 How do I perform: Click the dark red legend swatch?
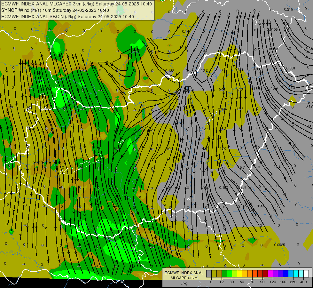click(x=265, y=274)
